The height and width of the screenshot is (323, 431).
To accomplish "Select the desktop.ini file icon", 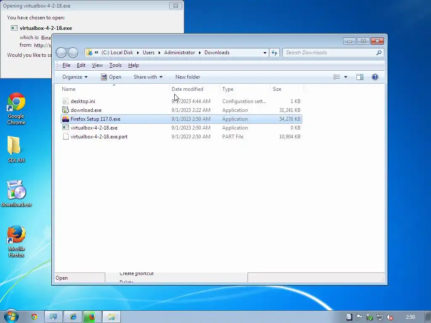I will pyautogui.click(x=65, y=101).
